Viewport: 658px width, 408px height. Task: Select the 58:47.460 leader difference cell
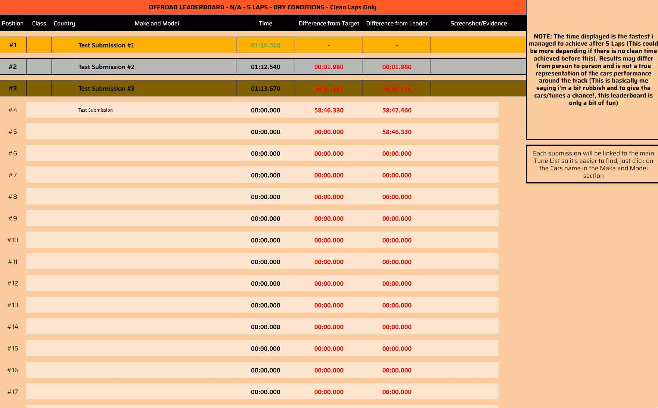397,110
